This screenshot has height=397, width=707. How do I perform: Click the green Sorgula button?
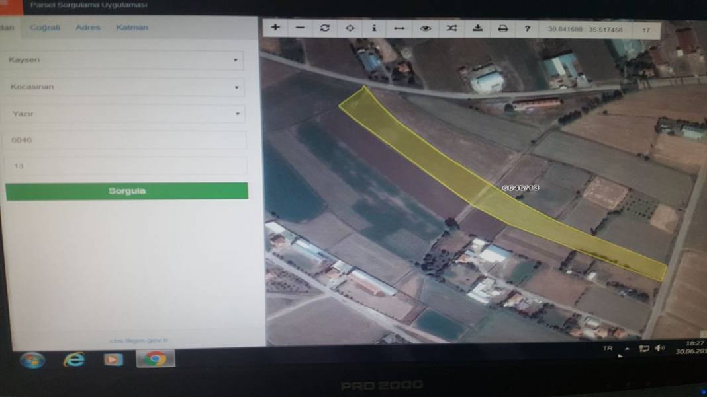coord(126,191)
